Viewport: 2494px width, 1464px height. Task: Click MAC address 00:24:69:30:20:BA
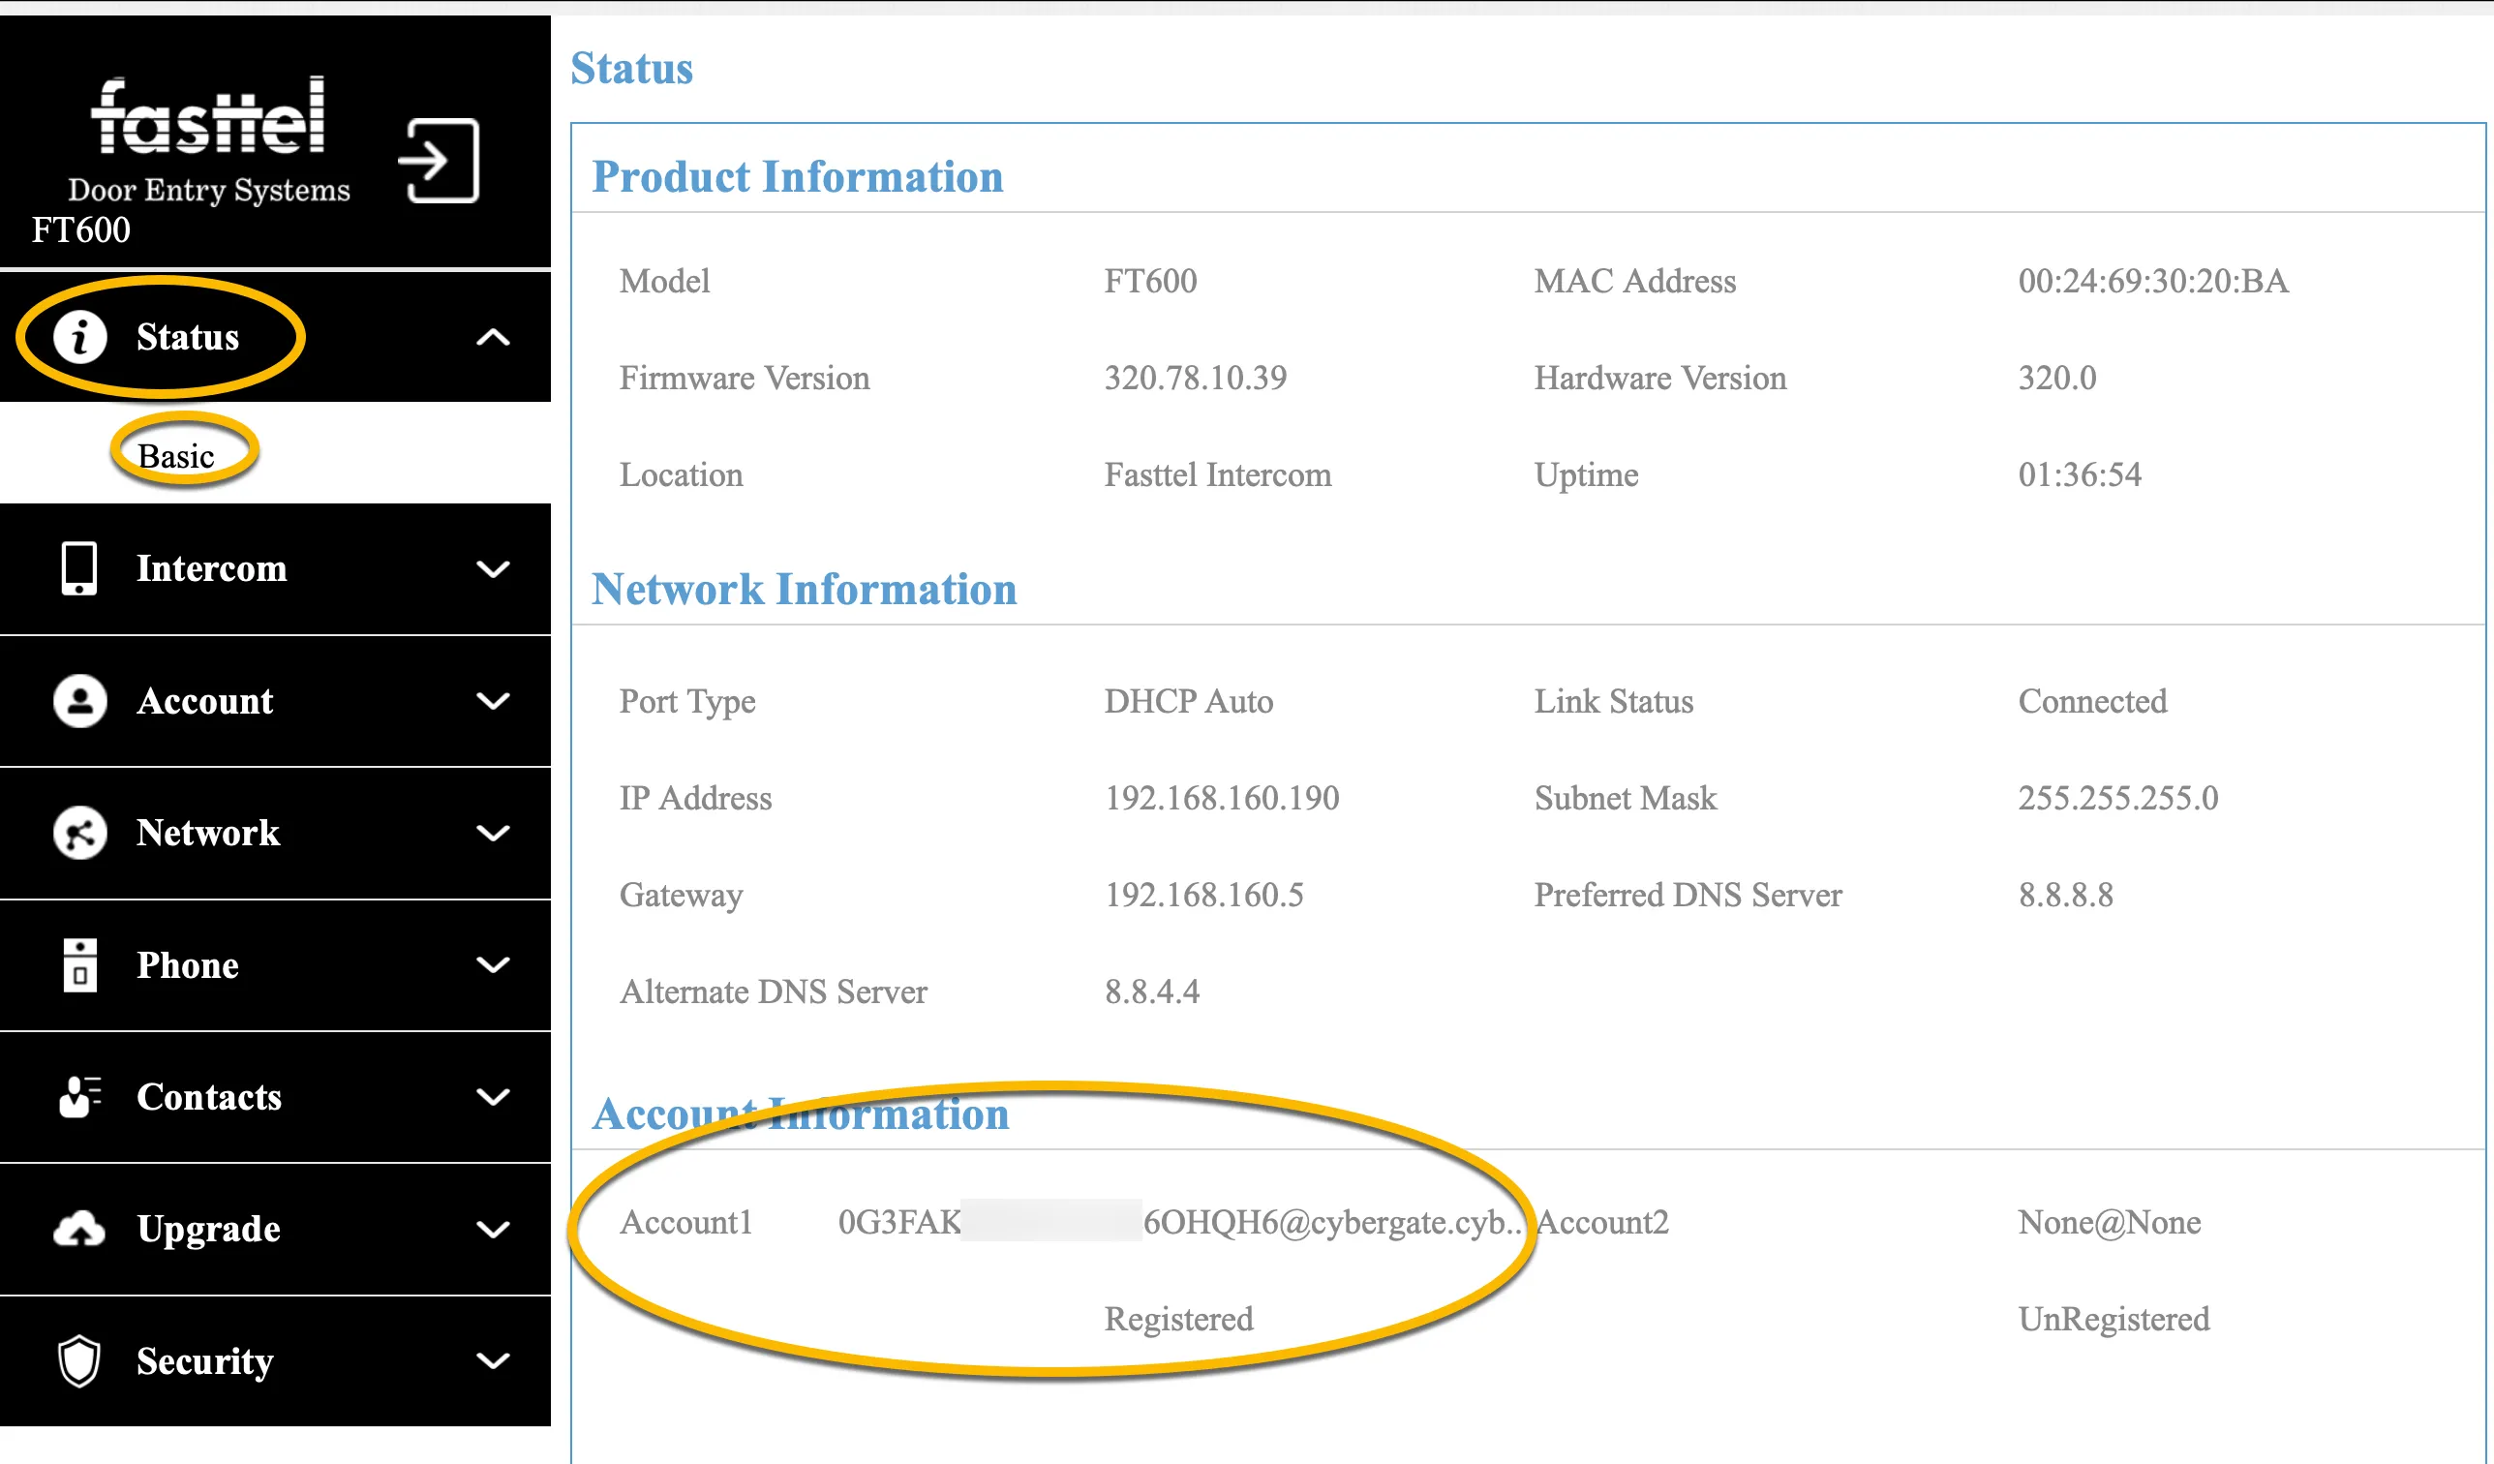coord(2153,281)
